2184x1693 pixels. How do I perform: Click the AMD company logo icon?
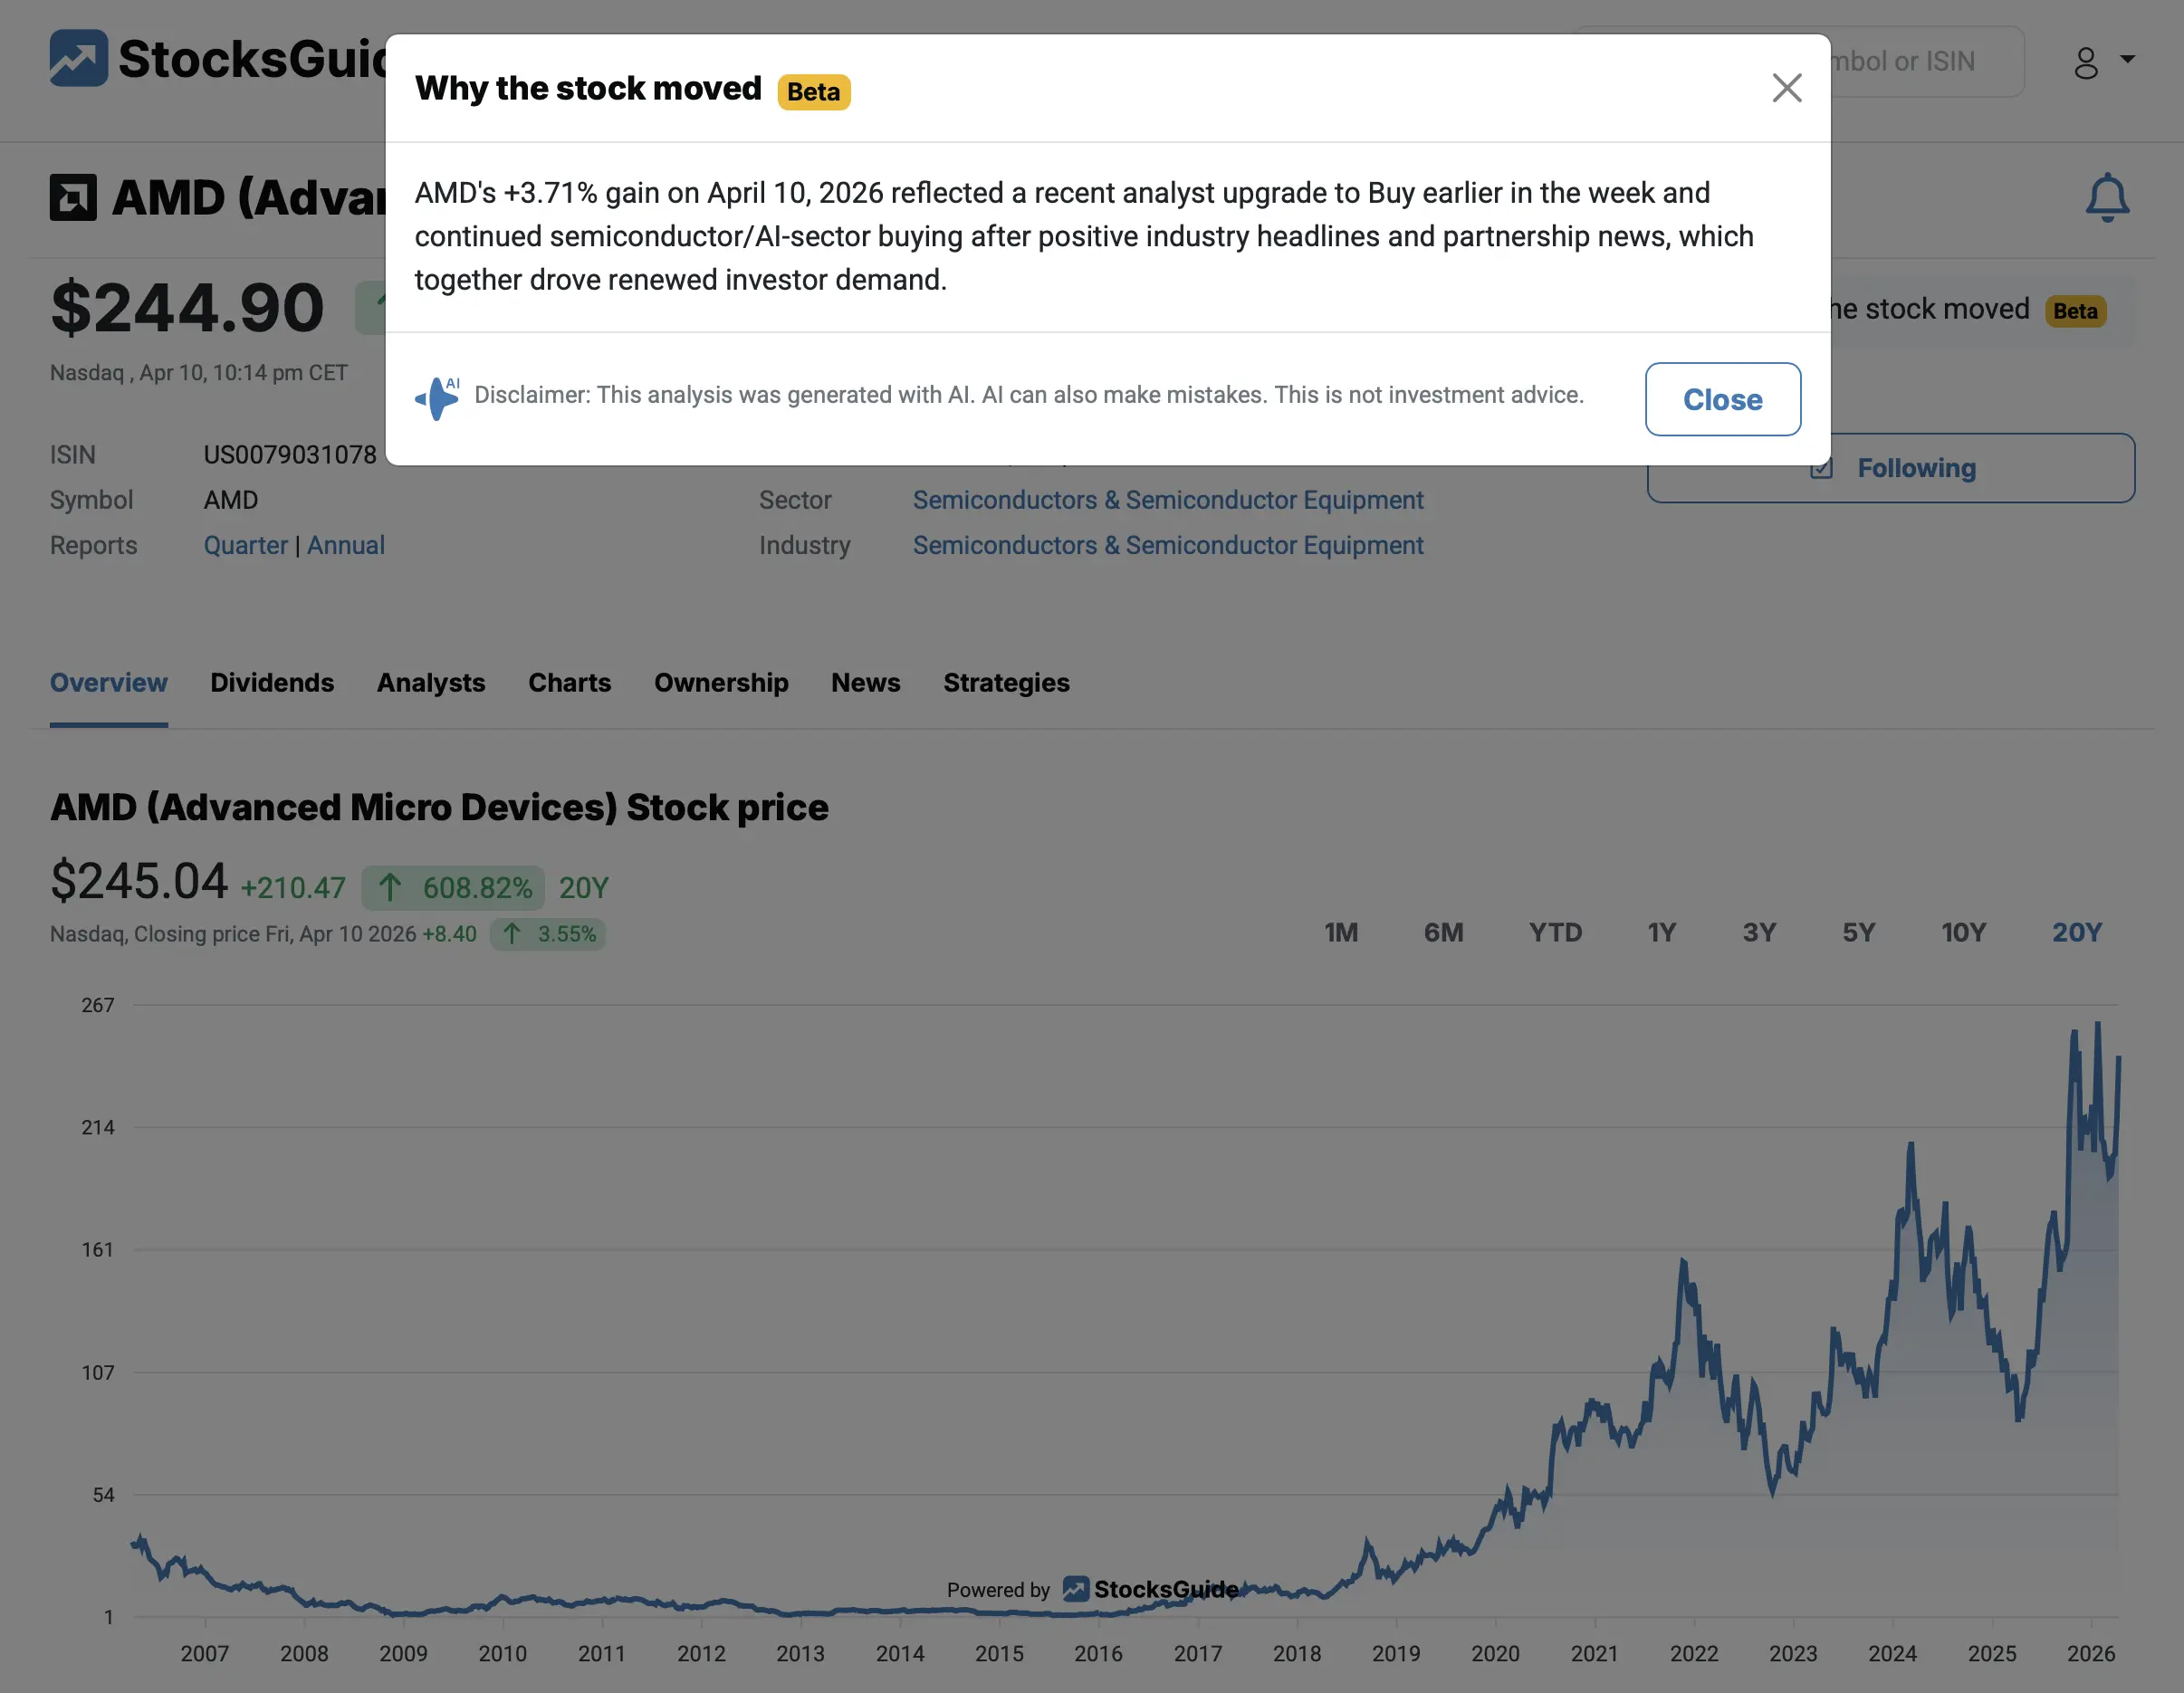click(75, 196)
